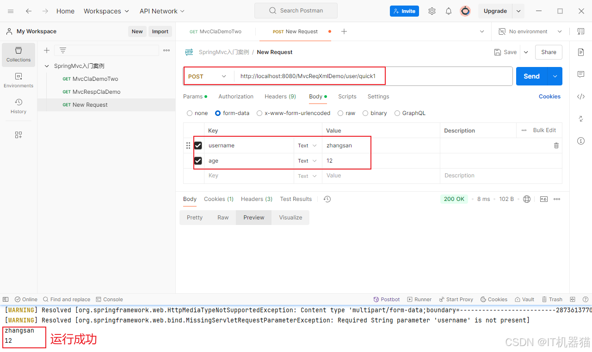This screenshot has height=352, width=592.
Task: Switch to the Settings request tab
Action: [x=378, y=97]
